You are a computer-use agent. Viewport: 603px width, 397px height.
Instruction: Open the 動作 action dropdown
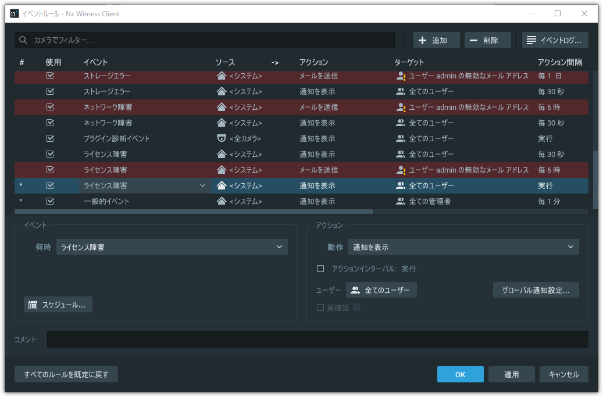[x=463, y=247]
